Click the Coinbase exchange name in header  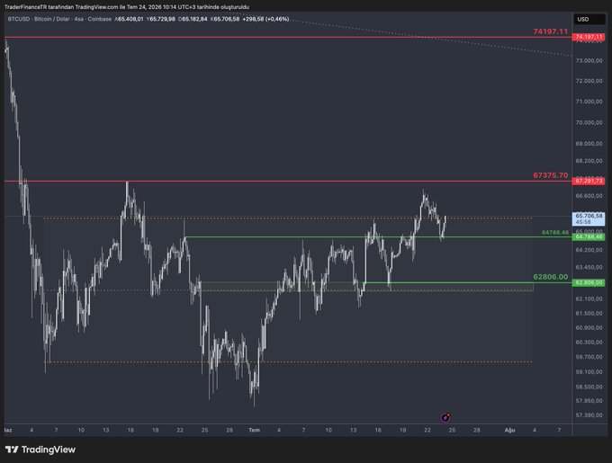tap(100, 19)
